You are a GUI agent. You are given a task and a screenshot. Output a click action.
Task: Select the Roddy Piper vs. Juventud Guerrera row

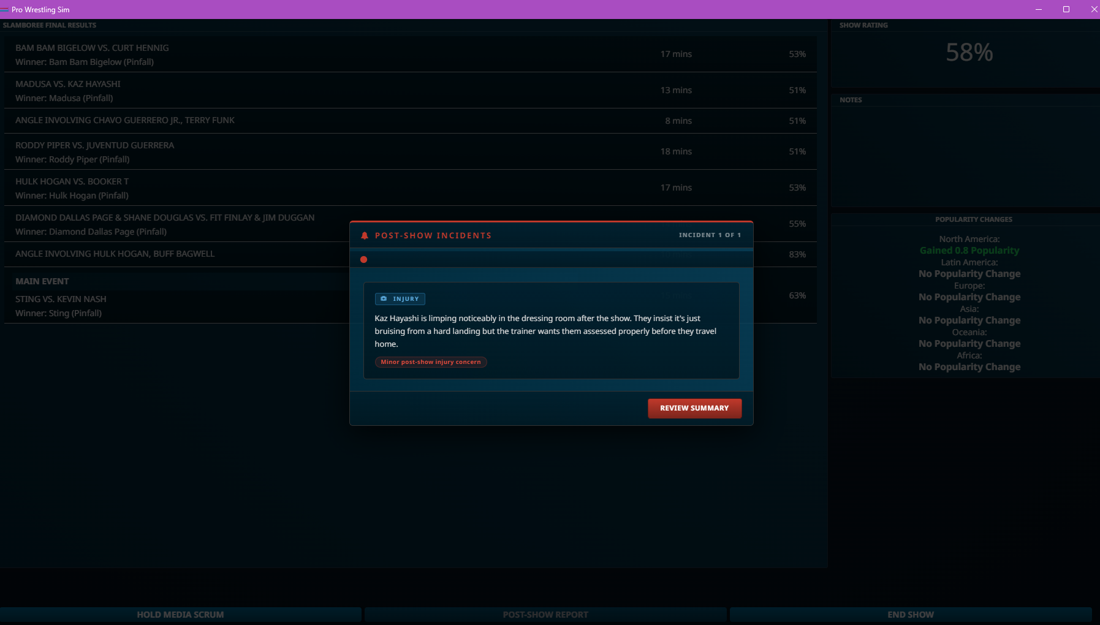(x=411, y=152)
